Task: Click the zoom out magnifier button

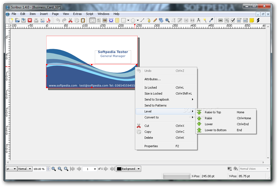Action: pyautogui.click(x=54, y=169)
